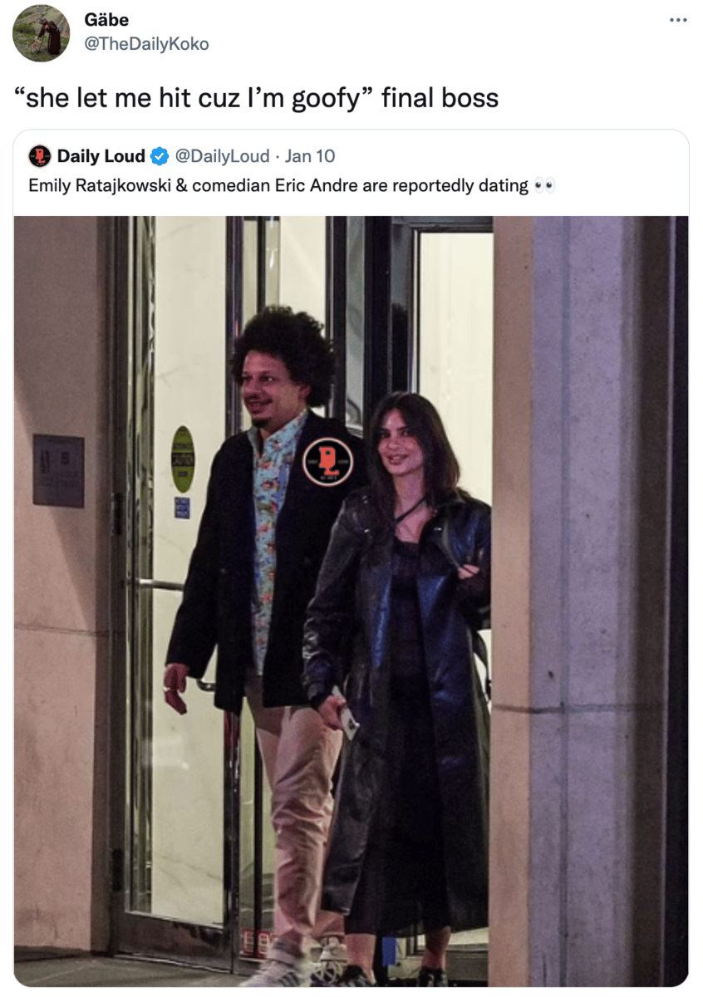The height and width of the screenshot is (997, 703).
Task: Click the Jan 10 timestamp
Action: point(310,156)
